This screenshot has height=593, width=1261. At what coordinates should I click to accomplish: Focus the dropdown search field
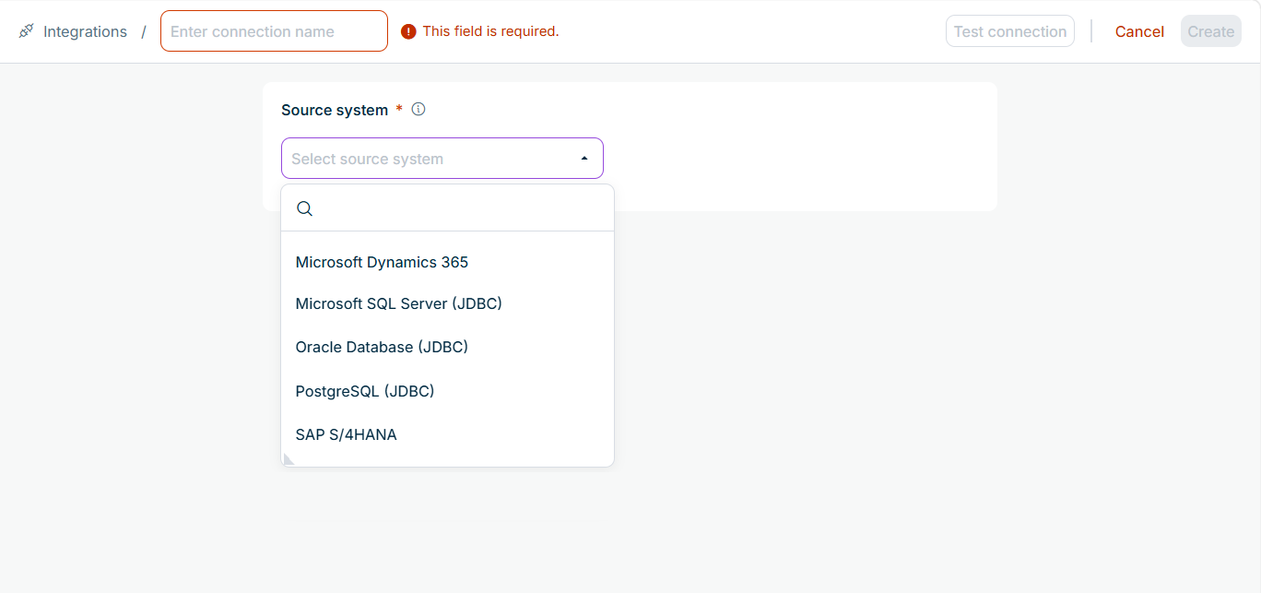pos(447,208)
